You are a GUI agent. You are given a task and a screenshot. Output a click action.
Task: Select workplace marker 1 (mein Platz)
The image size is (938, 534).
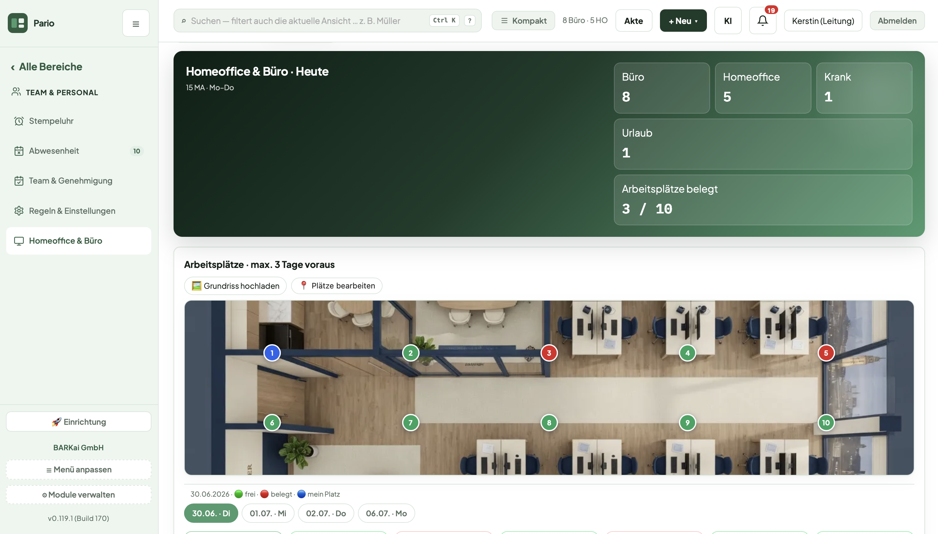[x=272, y=353]
